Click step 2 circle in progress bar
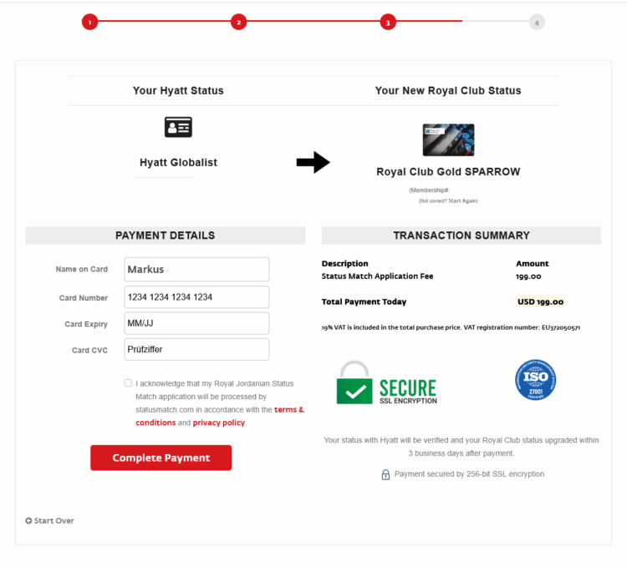Image resolution: width=627 pixels, height=567 pixels. tap(239, 22)
